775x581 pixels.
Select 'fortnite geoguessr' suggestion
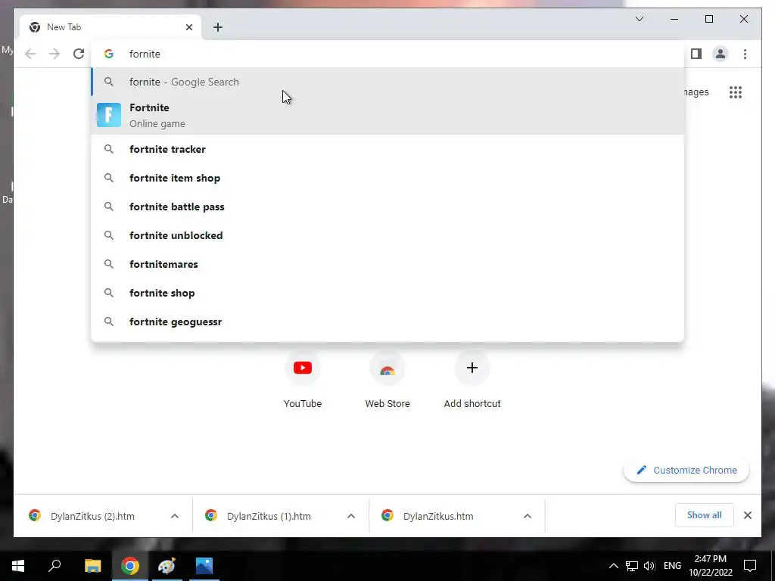(x=388, y=322)
